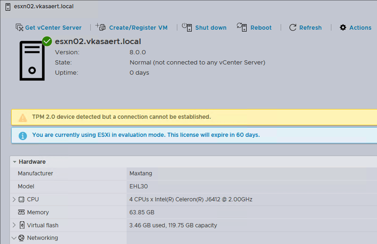Click the blue evaluation mode info icon
The width and height of the screenshot is (377, 244).
point(23,135)
